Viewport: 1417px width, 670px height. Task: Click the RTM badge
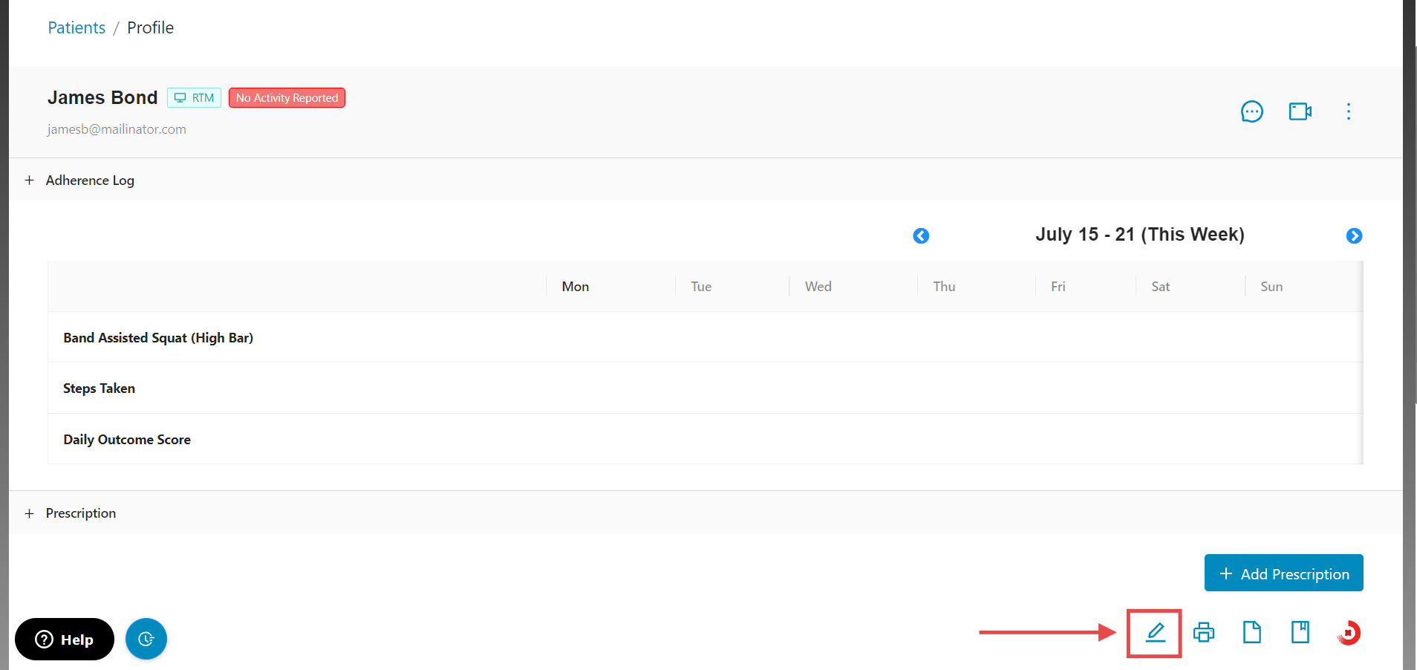[x=195, y=98]
